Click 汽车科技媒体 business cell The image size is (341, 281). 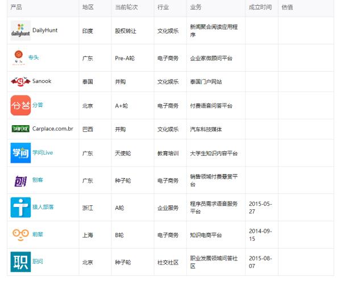point(206,129)
